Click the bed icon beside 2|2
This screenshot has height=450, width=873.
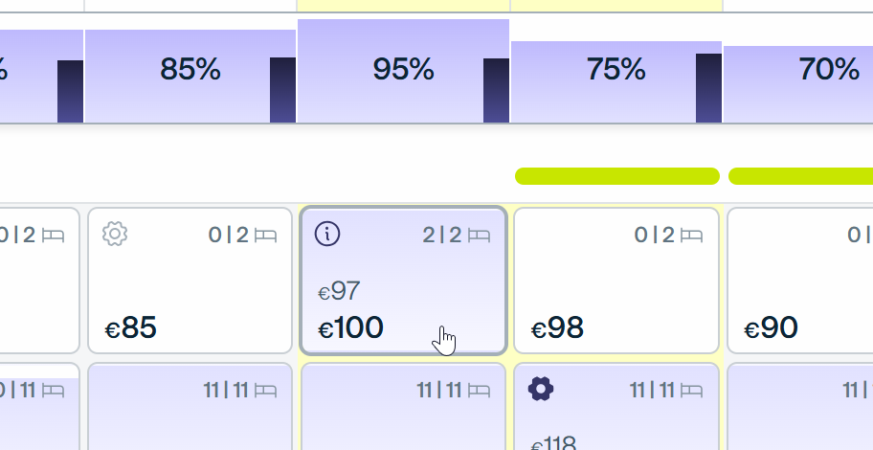pyautogui.click(x=480, y=236)
